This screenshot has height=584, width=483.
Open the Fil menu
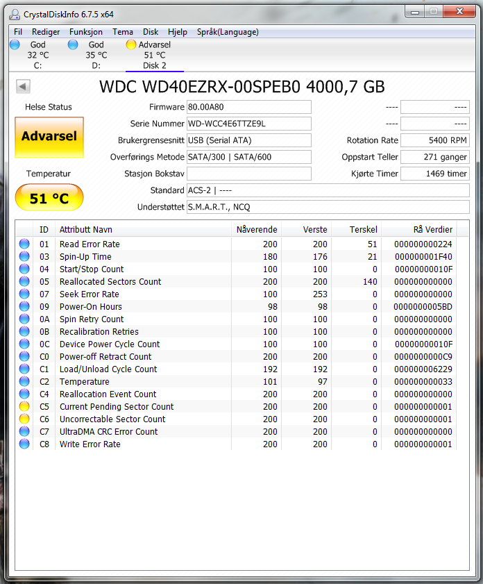18,32
